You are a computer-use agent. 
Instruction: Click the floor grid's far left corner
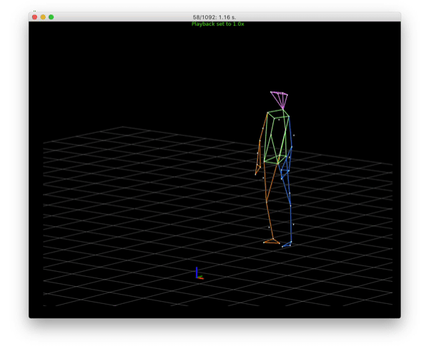coord(44,142)
